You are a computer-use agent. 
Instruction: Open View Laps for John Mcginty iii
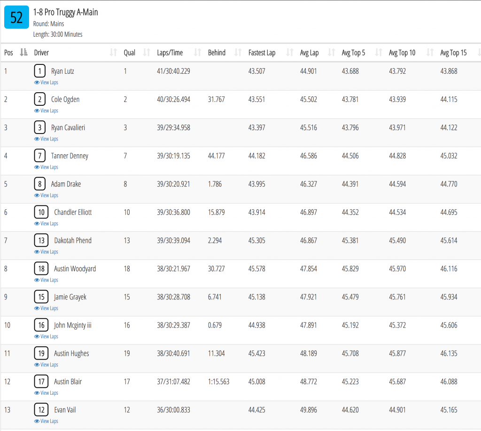(x=46, y=337)
